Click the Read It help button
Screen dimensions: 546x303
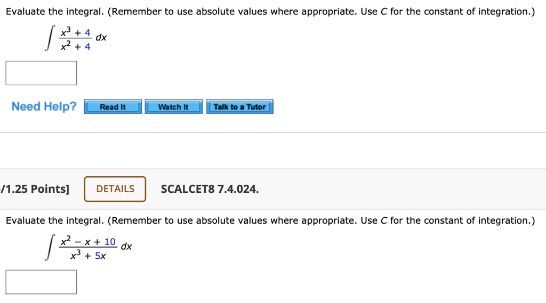tap(113, 107)
